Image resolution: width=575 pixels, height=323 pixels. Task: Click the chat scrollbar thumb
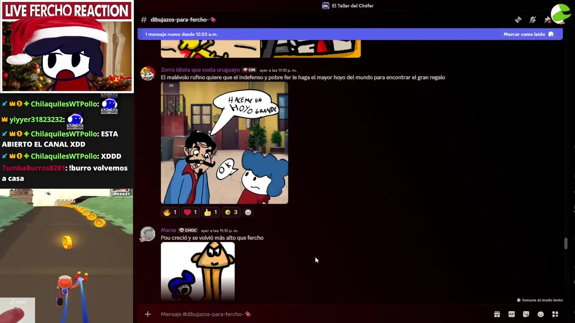pos(566,244)
